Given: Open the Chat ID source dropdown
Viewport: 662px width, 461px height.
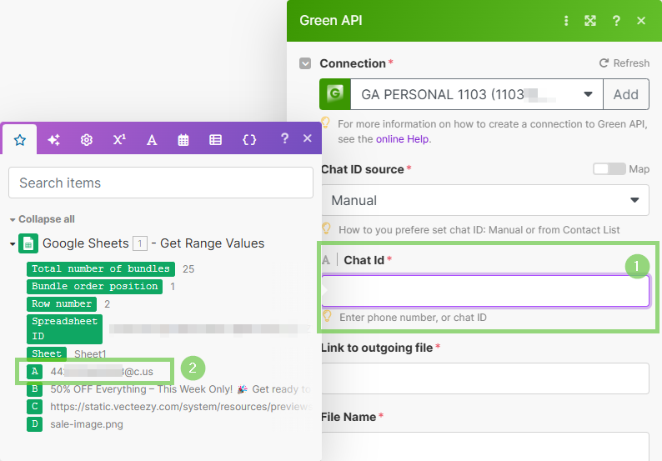Looking at the screenshot, I should tap(484, 200).
